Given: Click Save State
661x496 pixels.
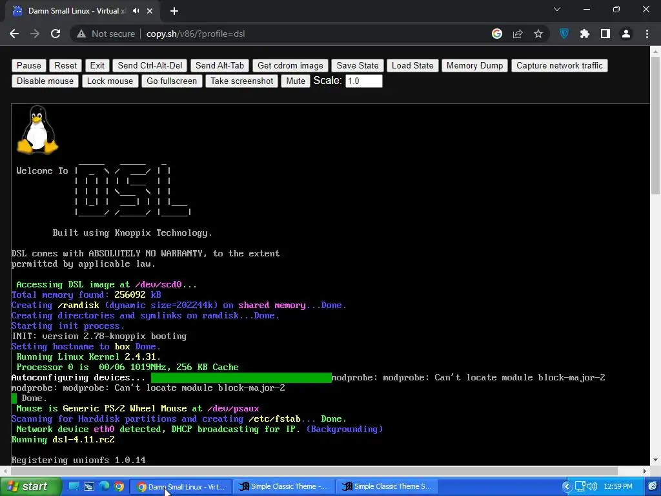Looking at the screenshot, I should (x=358, y=65).
